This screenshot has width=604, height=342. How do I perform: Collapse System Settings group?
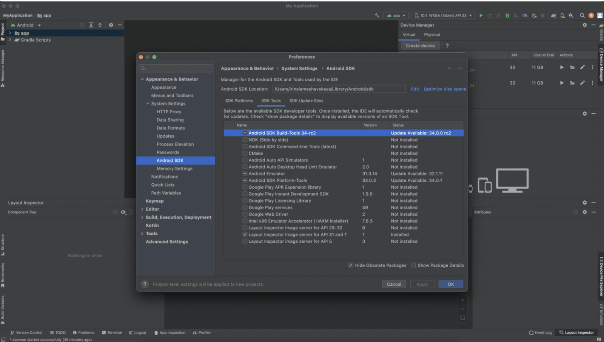click(148, 104)
